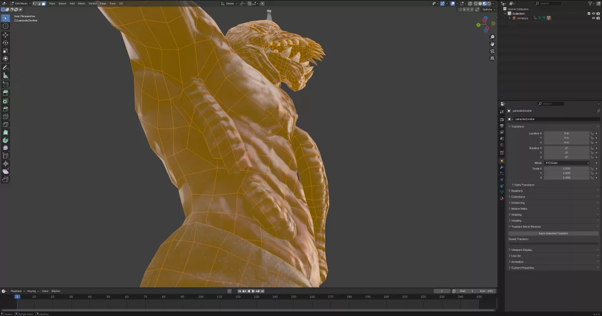Open the viewport Options button
This screenshot has width=602, height=316.
(x=487, y=9)
